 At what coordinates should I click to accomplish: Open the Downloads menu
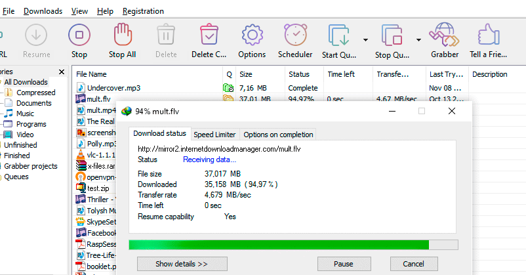[43, 11]
